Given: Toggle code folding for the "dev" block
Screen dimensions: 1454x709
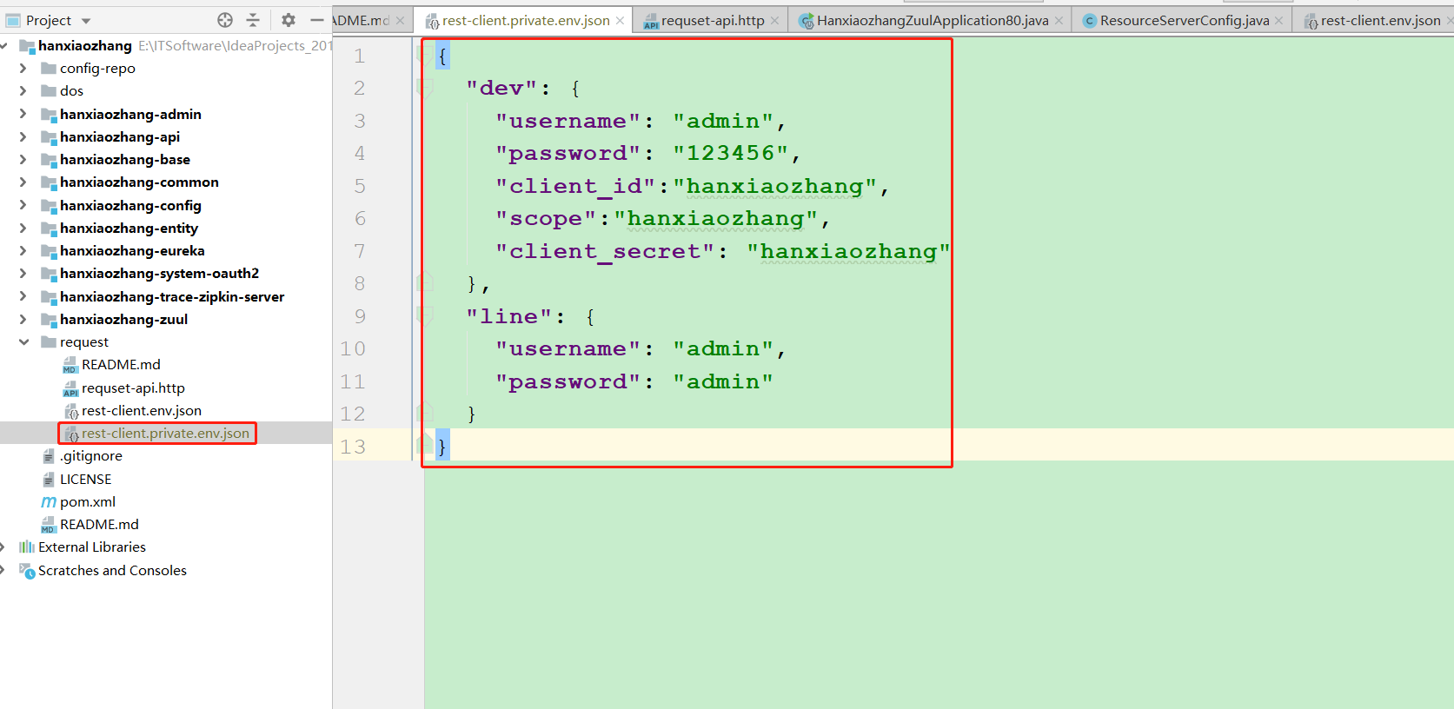Looking at the screenshot, I should tap(425, 88).
